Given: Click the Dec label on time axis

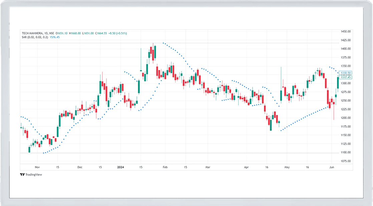Looking at the screenshot, I should click(79, 167).
